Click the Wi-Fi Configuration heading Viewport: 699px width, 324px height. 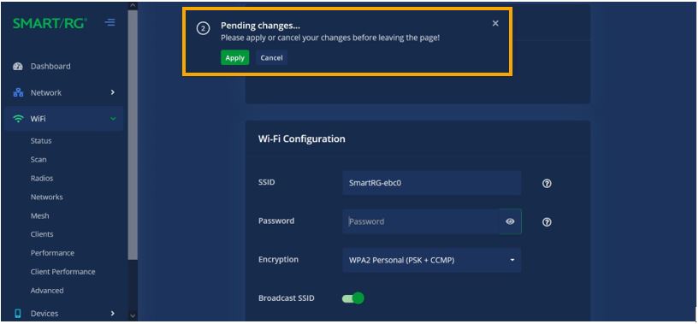(302, 139)
